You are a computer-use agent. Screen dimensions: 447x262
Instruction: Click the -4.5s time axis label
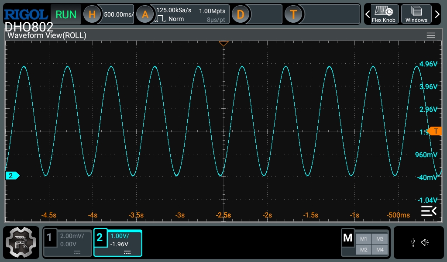pos(49,215)
